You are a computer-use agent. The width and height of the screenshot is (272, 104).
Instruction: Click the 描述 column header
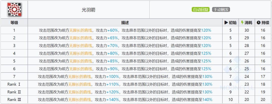point(125,23)
